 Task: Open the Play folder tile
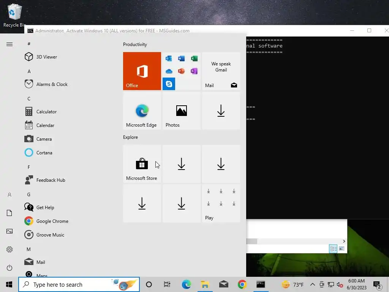221,203
